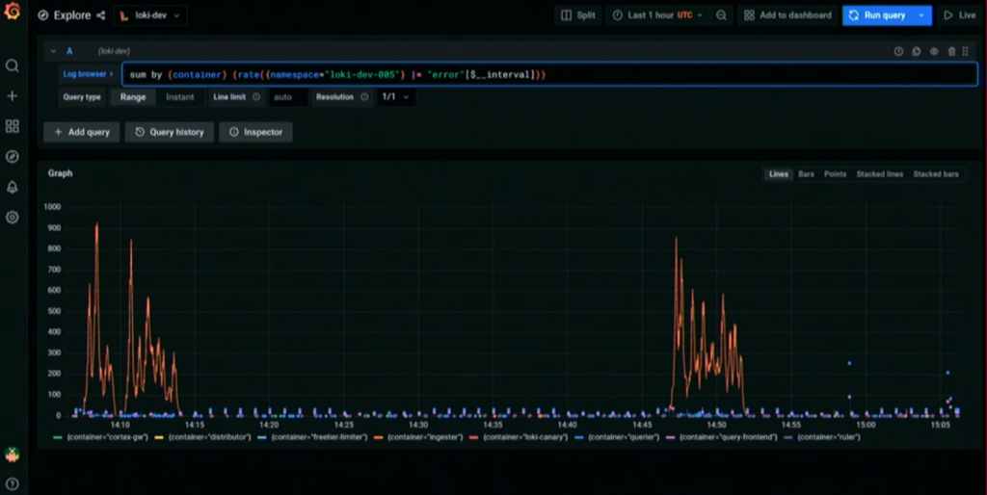Open the Inspector
Screen dimensions: 987x495
255,132
